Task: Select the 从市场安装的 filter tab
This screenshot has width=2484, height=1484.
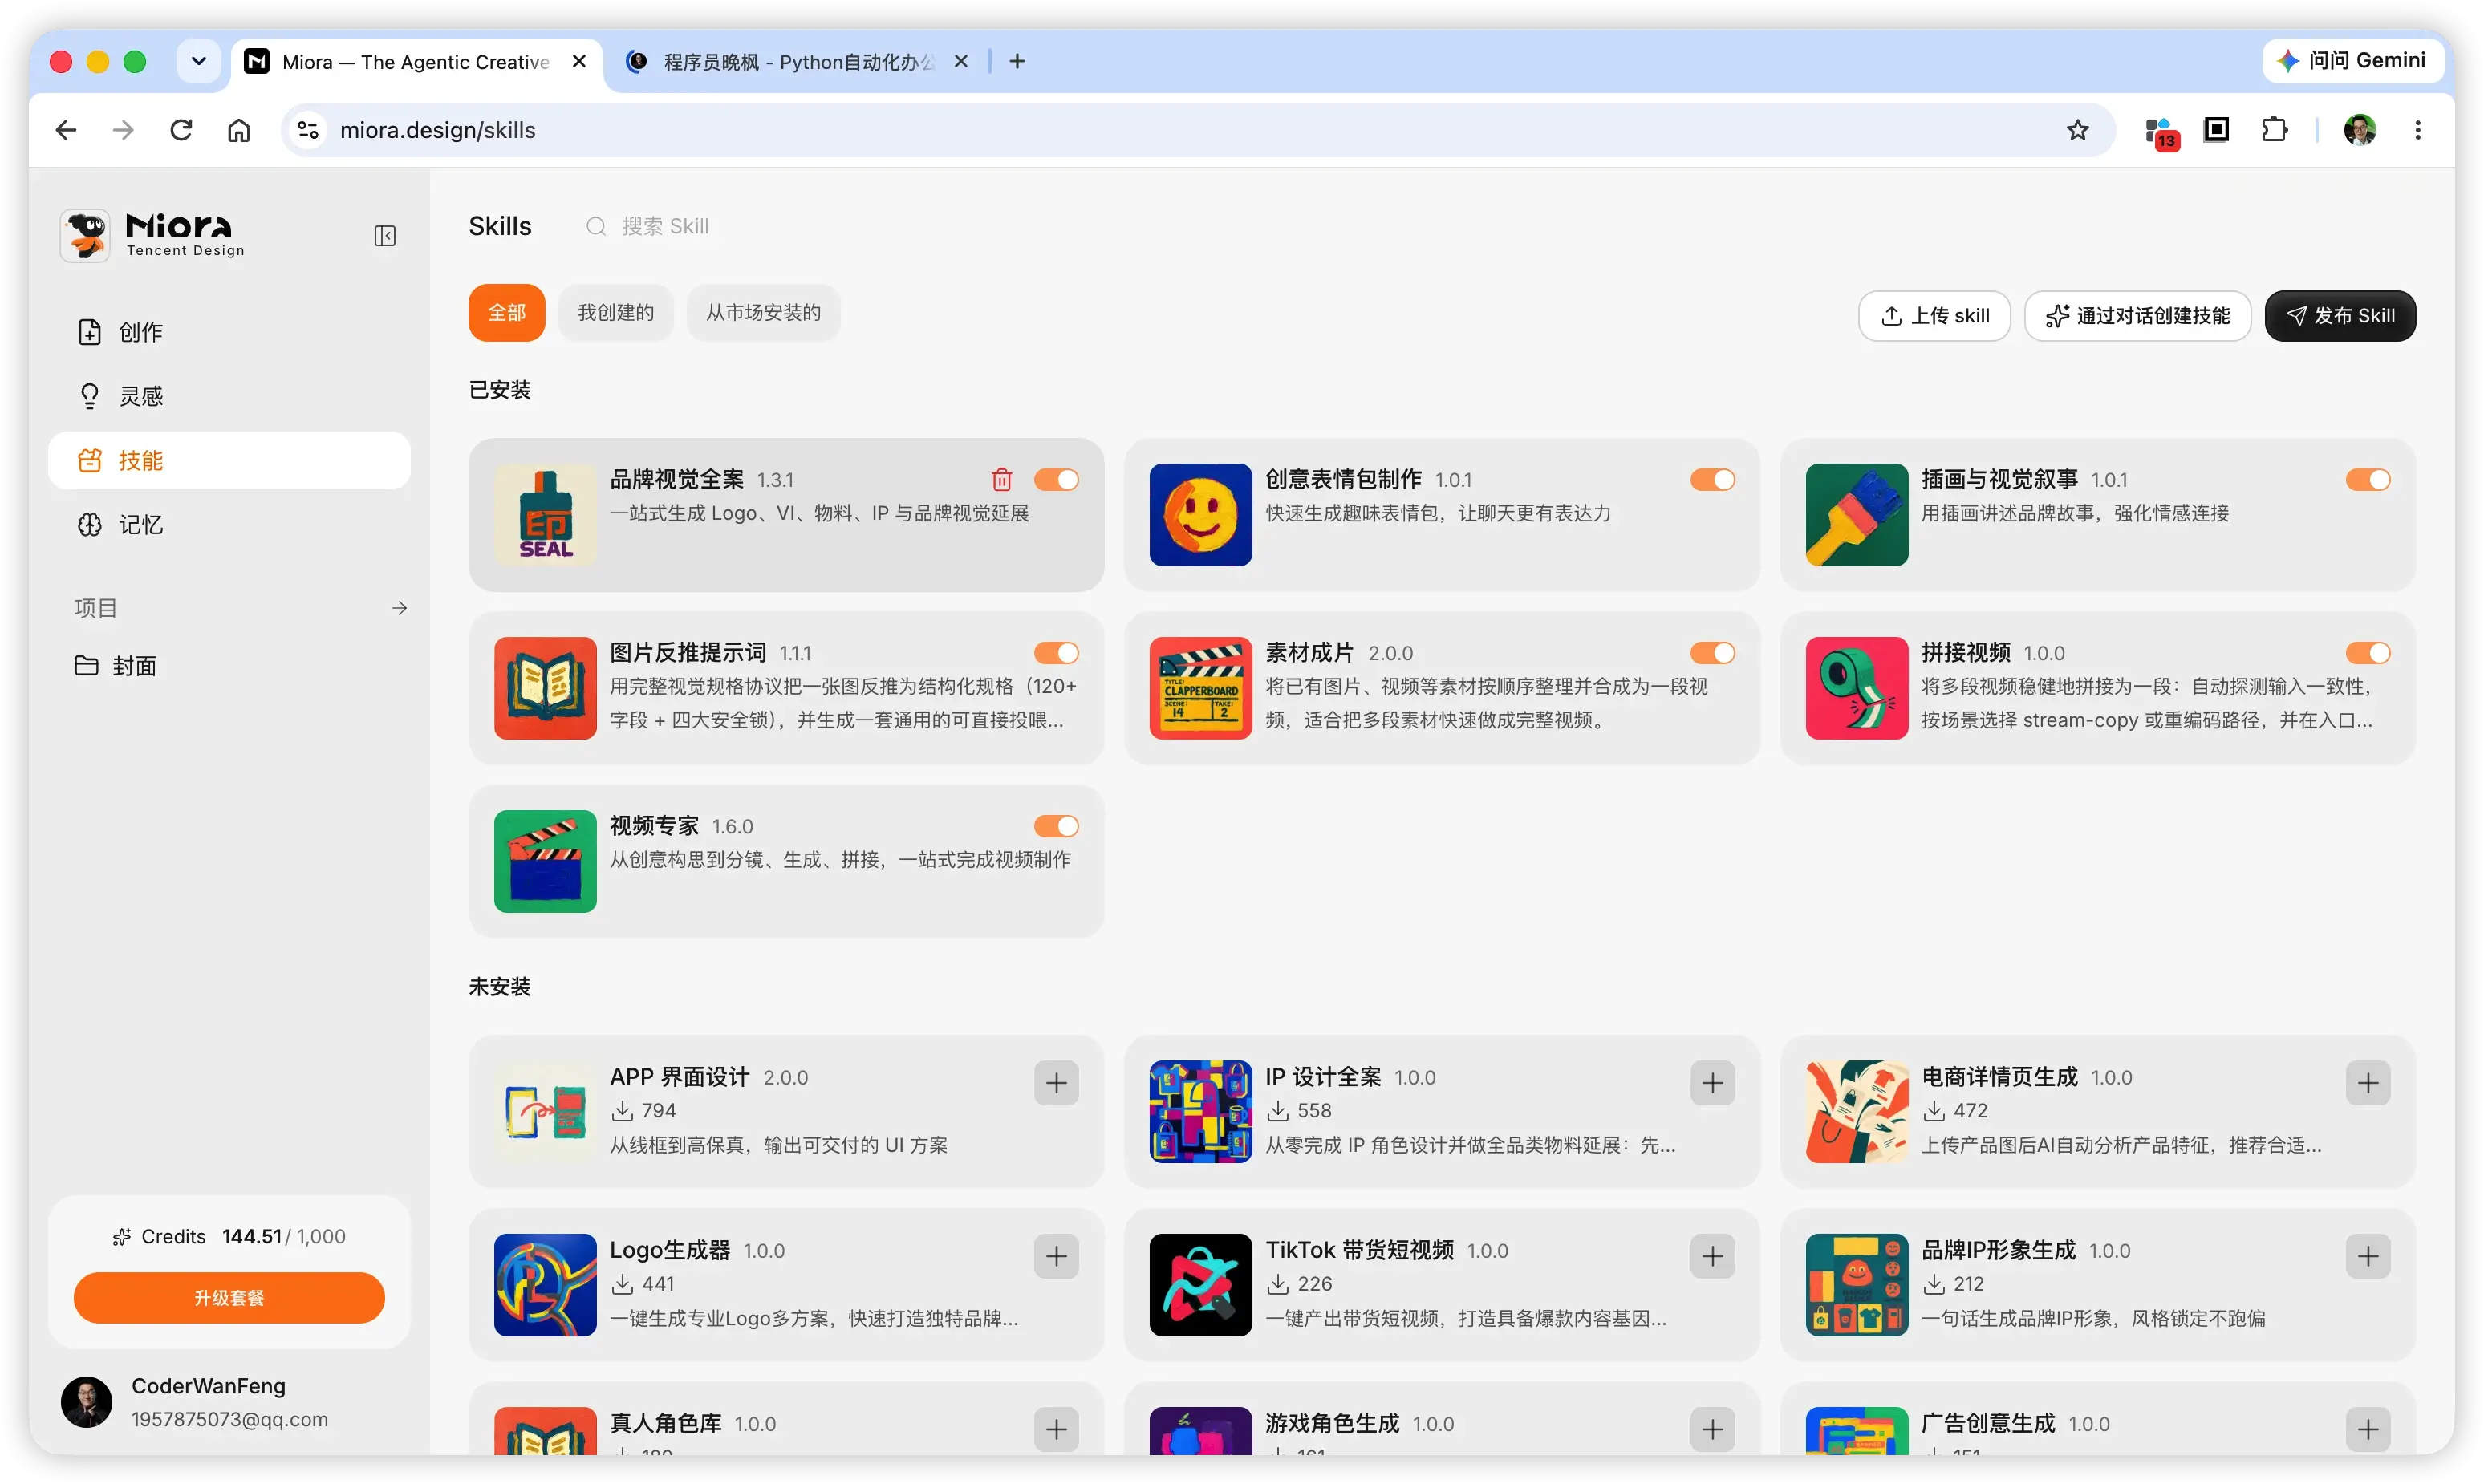Action: click(x=763, y=313)
